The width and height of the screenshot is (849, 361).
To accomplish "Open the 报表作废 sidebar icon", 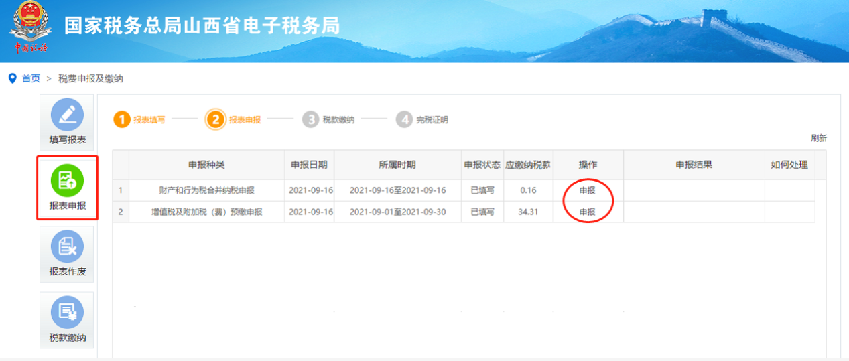I will pyautogui.click(x=67, y=246).
